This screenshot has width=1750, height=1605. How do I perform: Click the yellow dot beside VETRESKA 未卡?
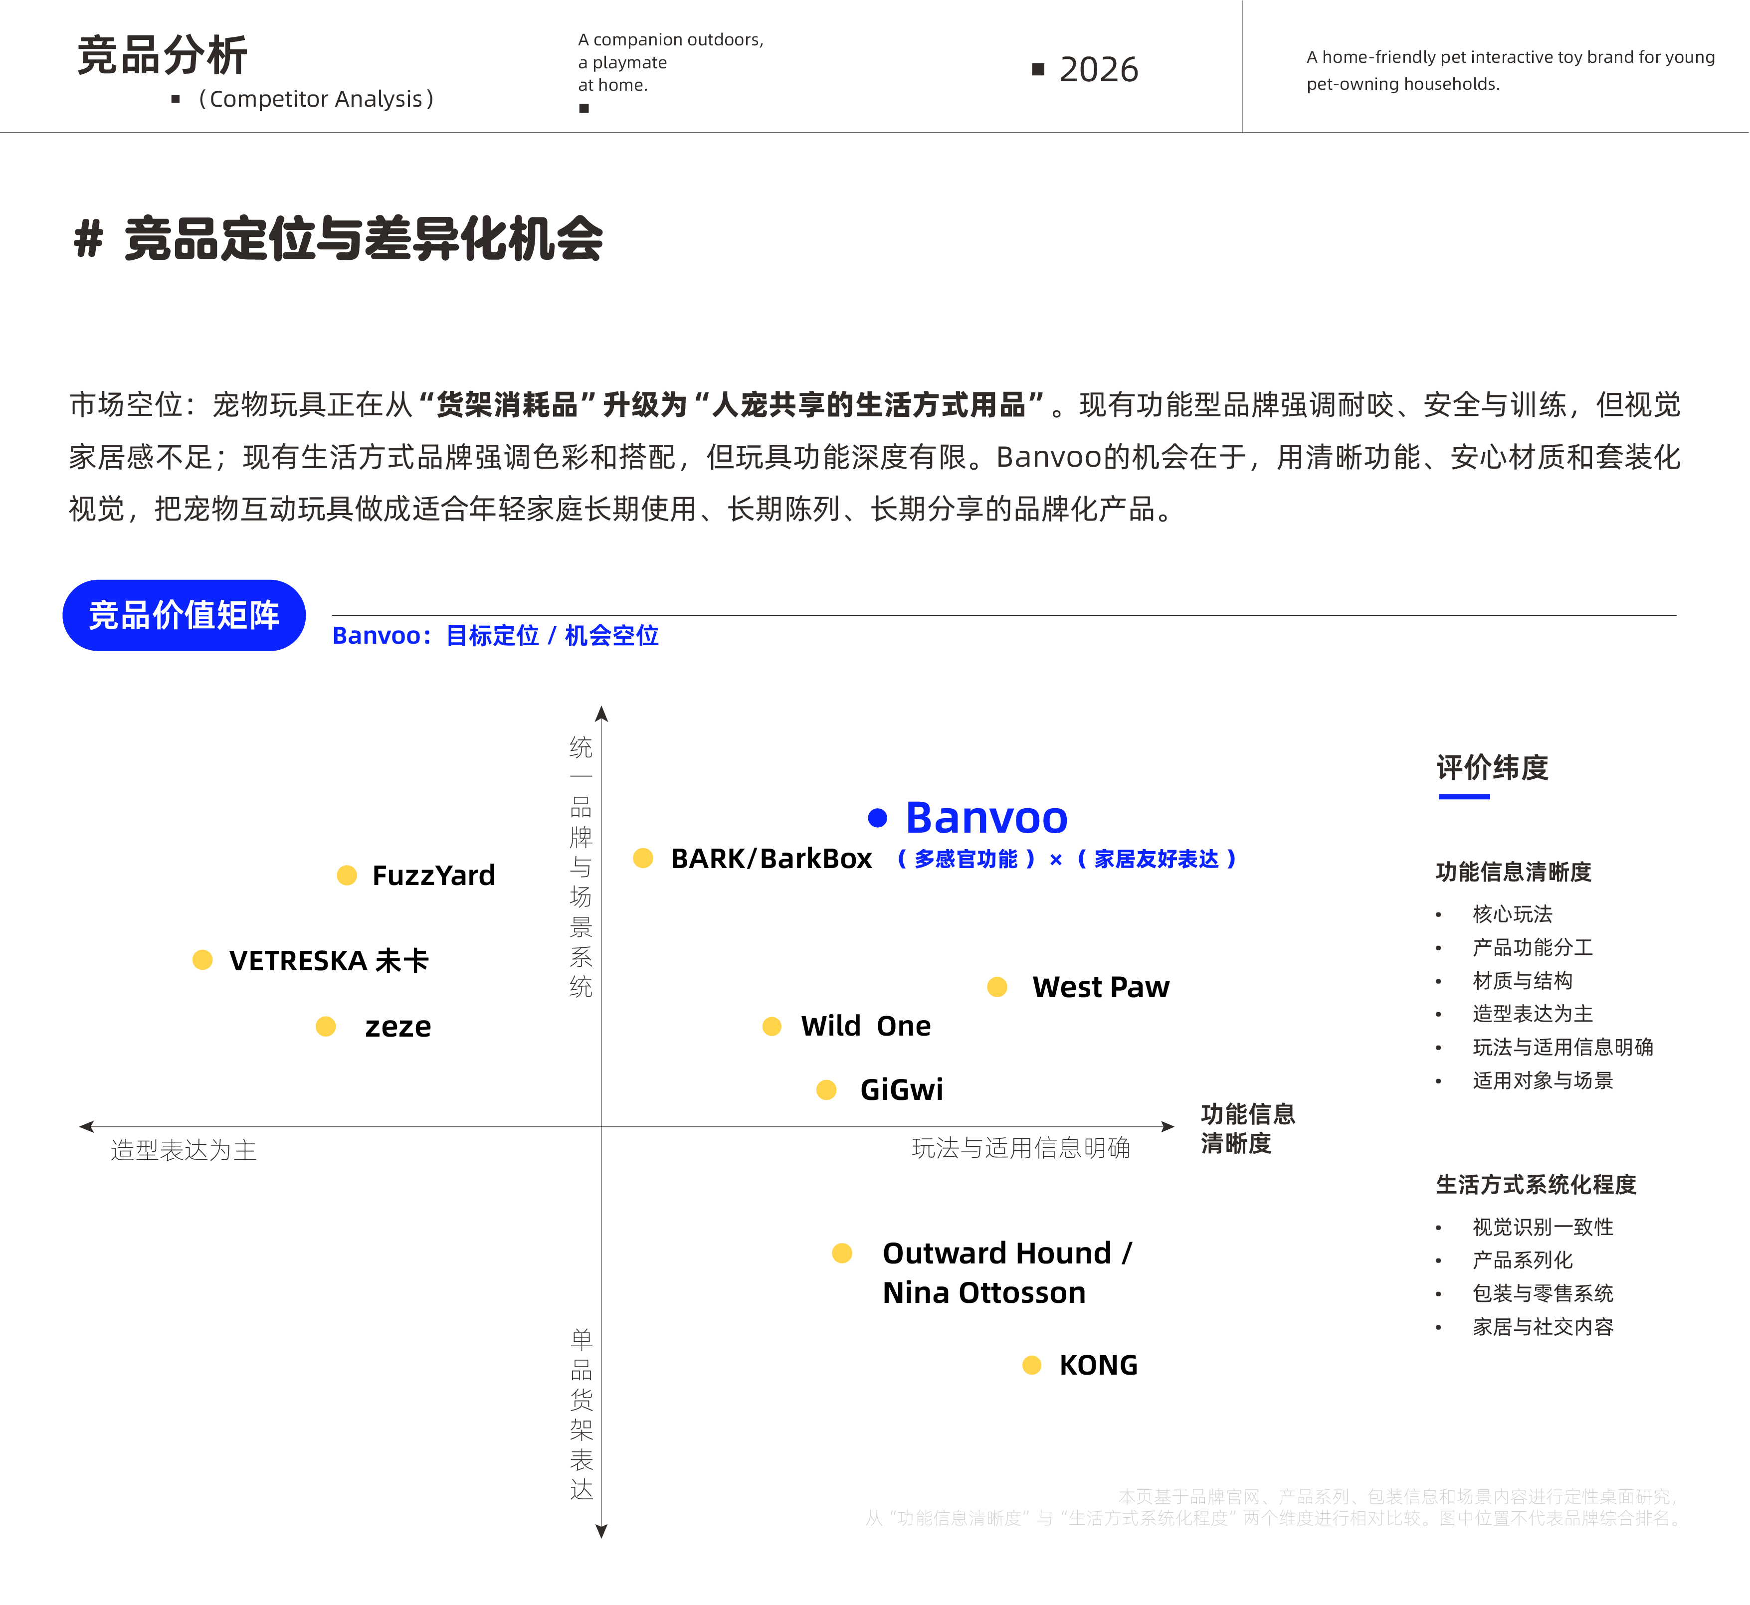[202, 960]
